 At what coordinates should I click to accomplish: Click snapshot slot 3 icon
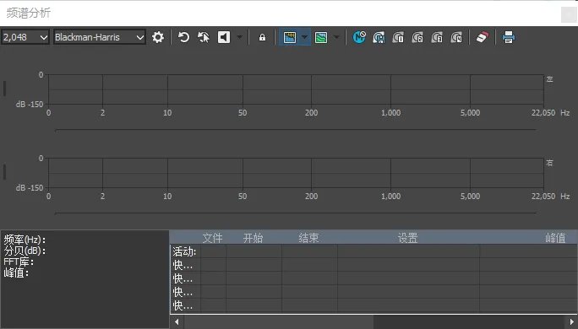(x=437, y=37)
